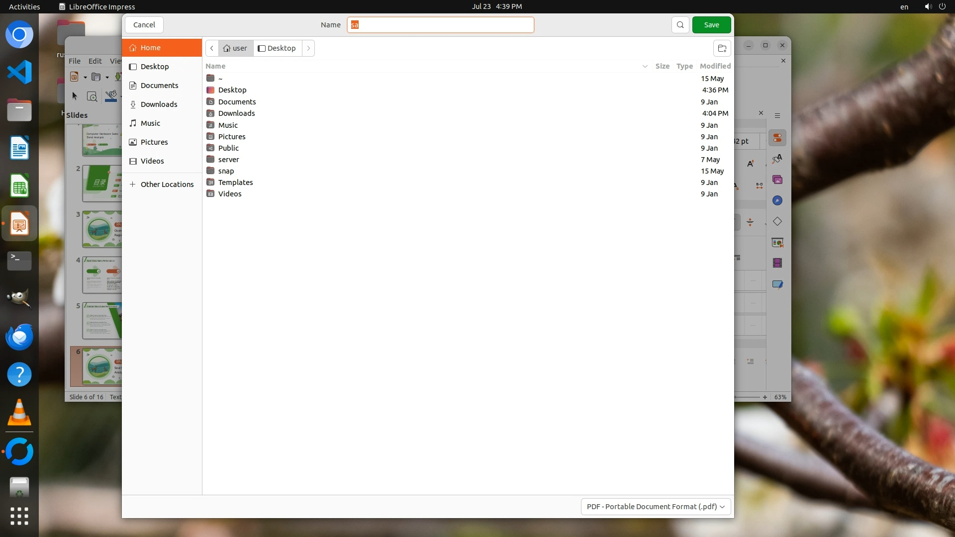The height and width of the screenshot is (537, 955).
Task: Open Other Locations in sidebar
Action: (x=167, y=184)
